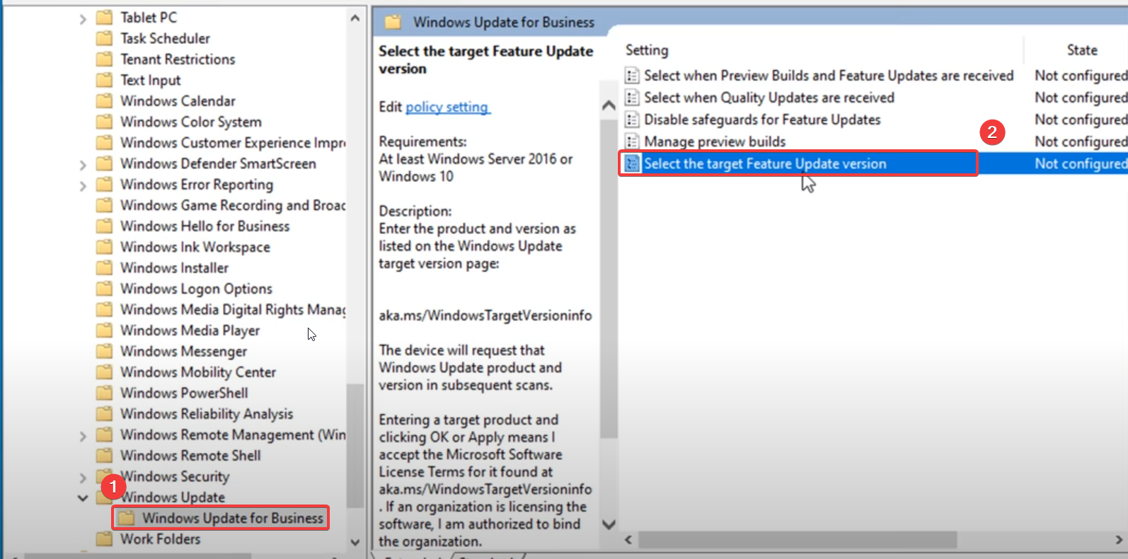Select the Windows PowerShell folder icon
The height and width of the screenshot is (559, 1128).
click(104, 393)
